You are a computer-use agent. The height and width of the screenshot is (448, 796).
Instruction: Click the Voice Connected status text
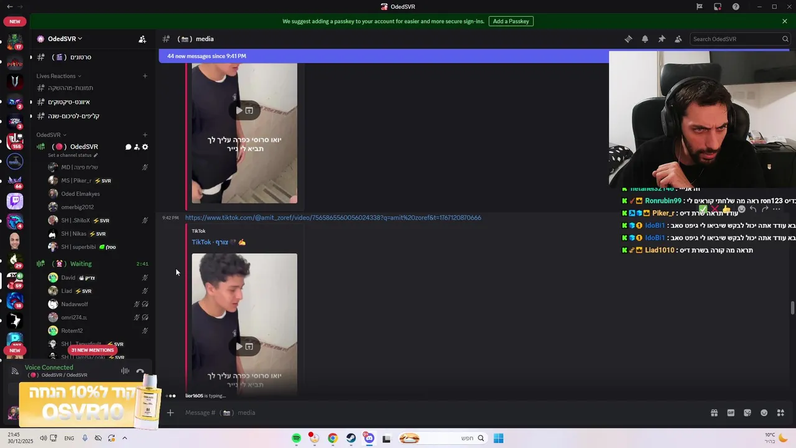(49, 368)
